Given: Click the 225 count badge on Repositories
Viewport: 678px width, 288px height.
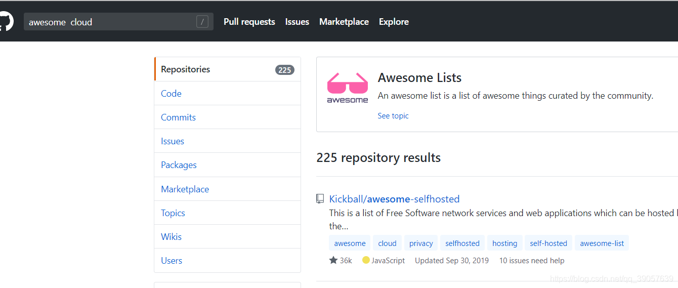Looking at the screenshot, I should 285,70.
